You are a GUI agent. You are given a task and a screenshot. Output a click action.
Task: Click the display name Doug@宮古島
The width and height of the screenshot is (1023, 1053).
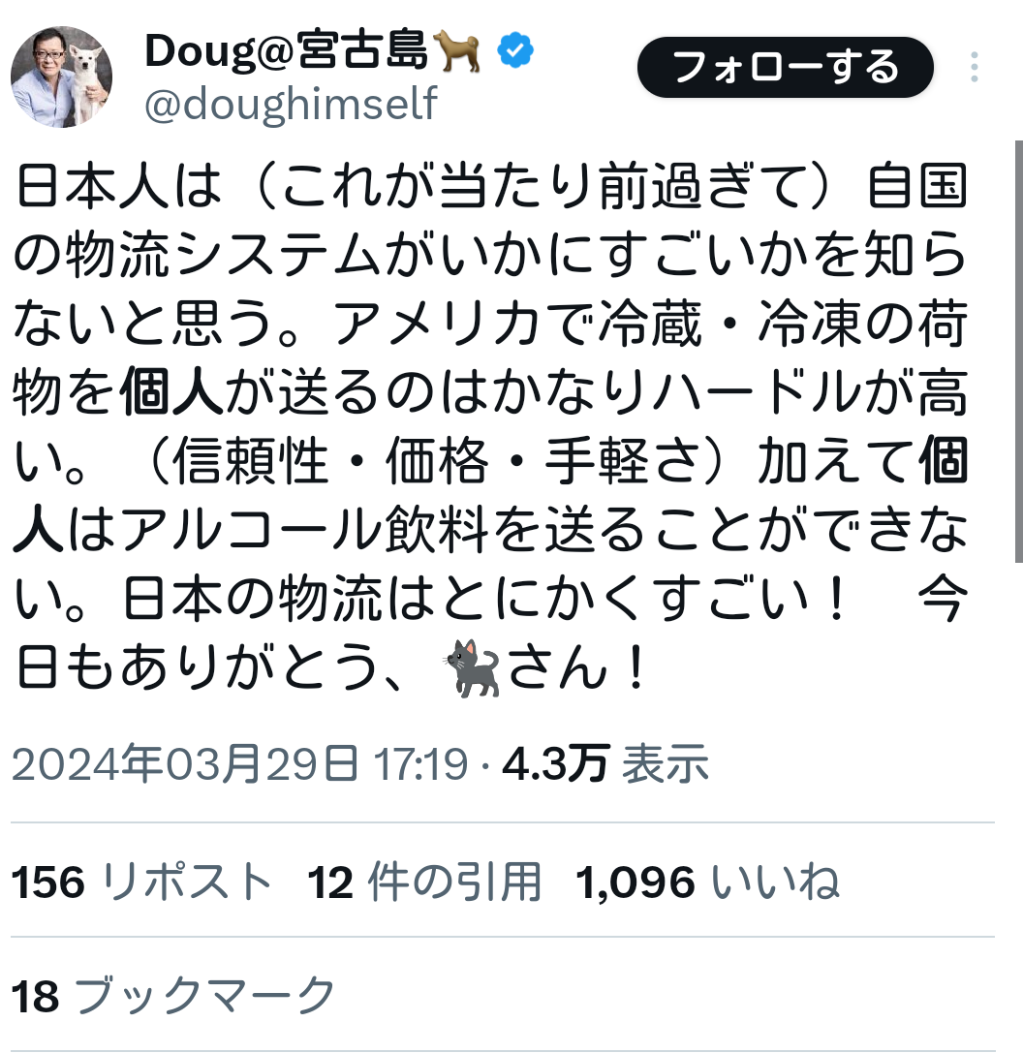click(286, 51)
